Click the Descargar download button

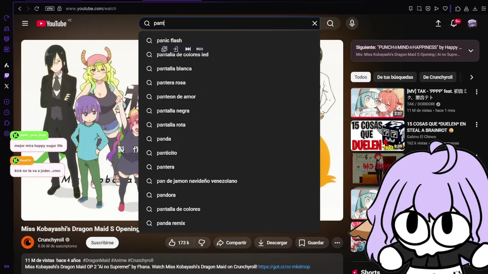click(273, 243)
